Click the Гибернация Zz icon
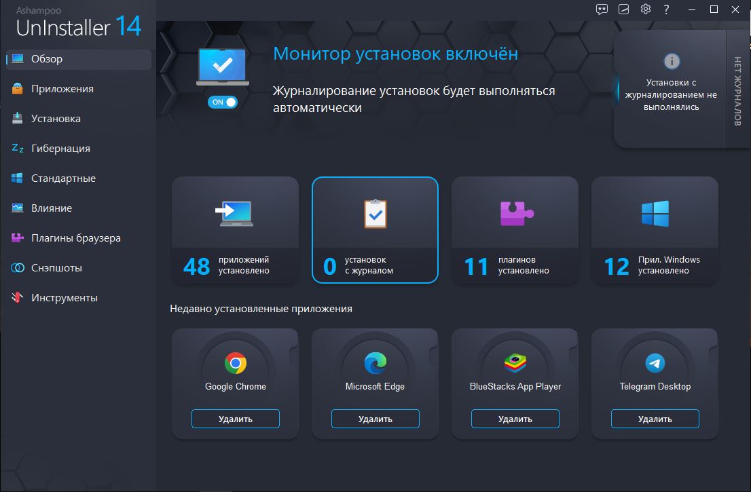The height and width of the screenshot is (492, 751). [x=18, y=149]
